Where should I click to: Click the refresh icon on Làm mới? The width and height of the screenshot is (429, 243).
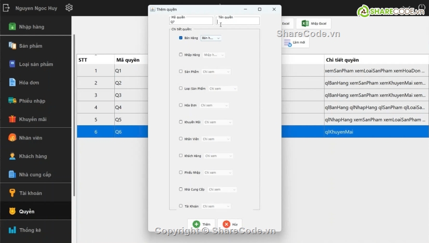(x=288, y=43)
